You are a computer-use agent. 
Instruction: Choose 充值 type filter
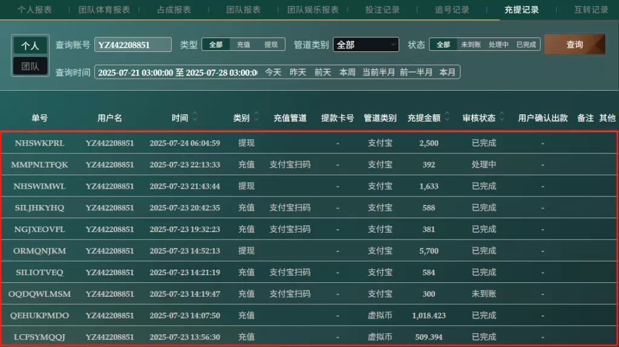243,45
